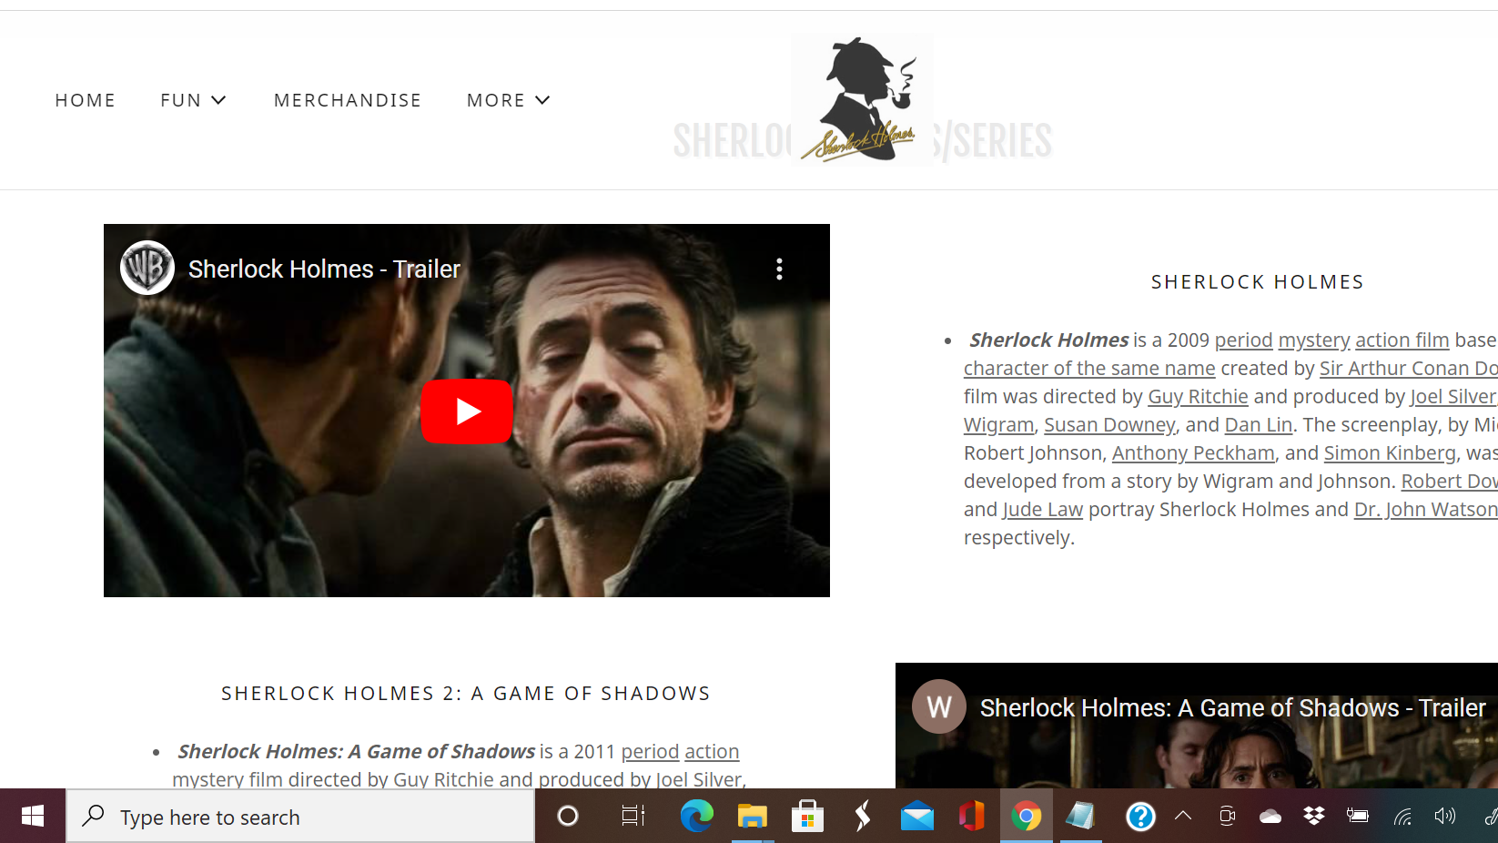
Task: Play the Sherlock Holmes trailer video
Action: coord(466,411)
